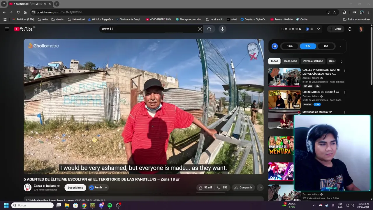Select the 1.6% vidIQ stat pill

pos(290,46)
